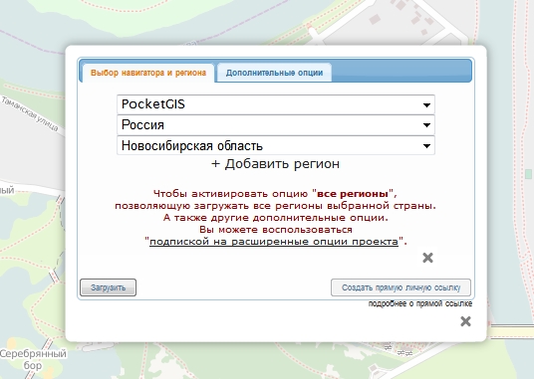
Task: Click the Таманская улица map label
Action: 30,113
